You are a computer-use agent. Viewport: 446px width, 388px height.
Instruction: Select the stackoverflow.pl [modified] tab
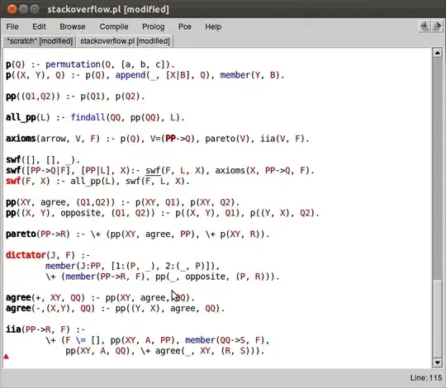tap(125, 41)
